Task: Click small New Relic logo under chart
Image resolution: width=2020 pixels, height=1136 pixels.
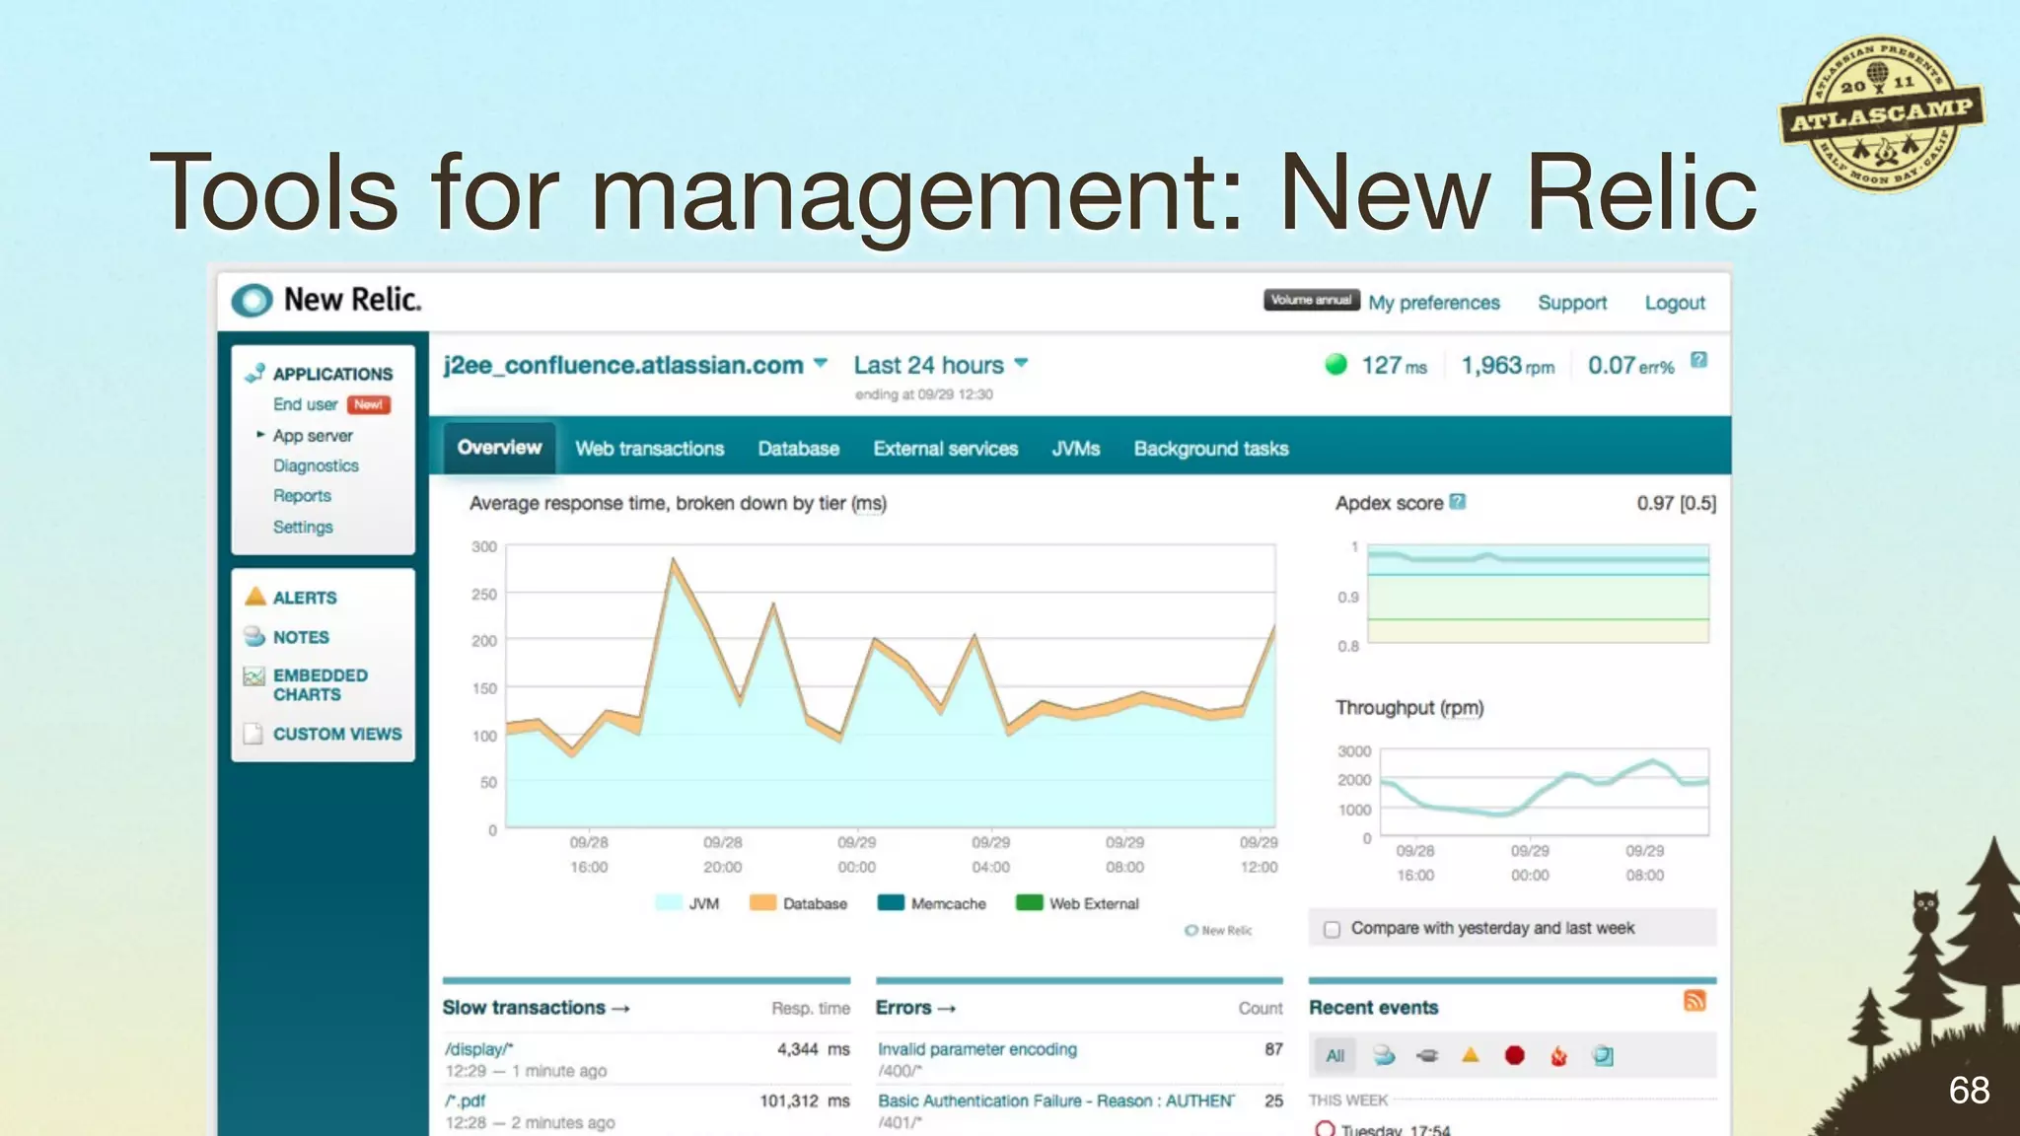Action: pos(1218,930)
